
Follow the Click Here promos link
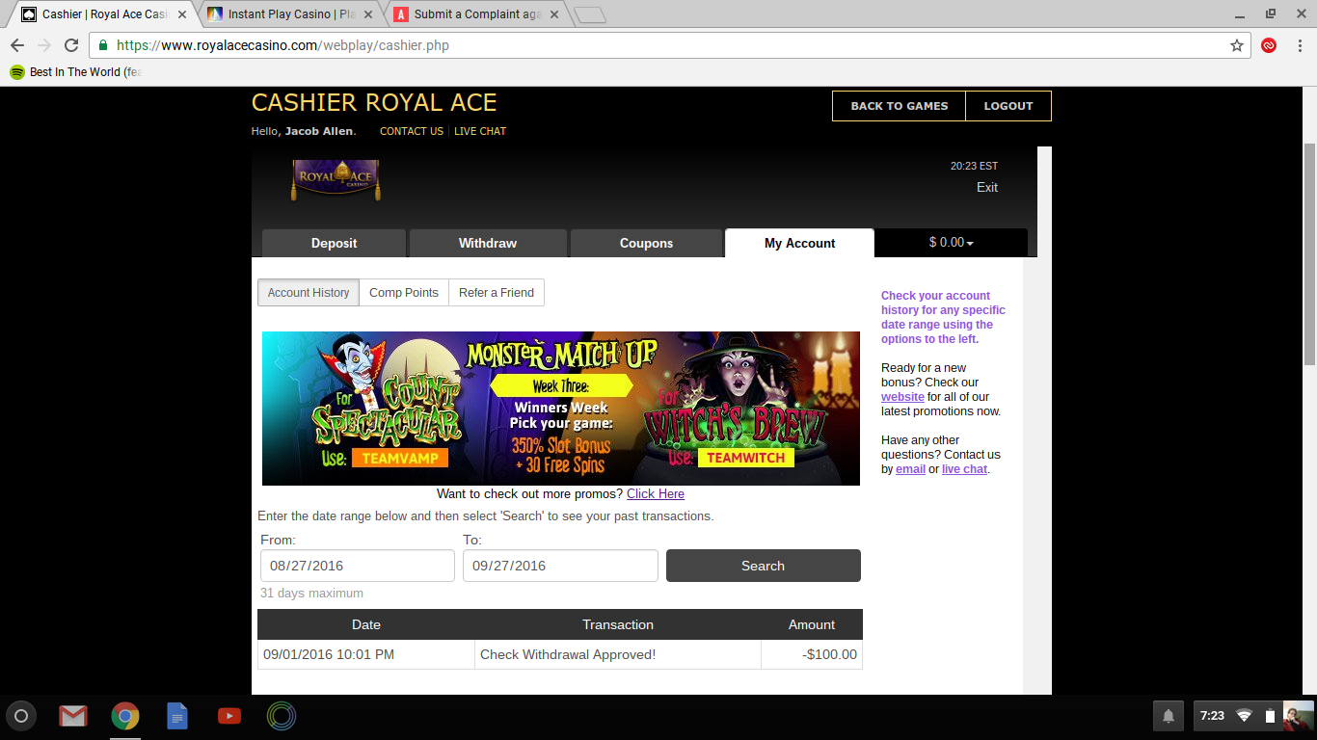(656, 493)
